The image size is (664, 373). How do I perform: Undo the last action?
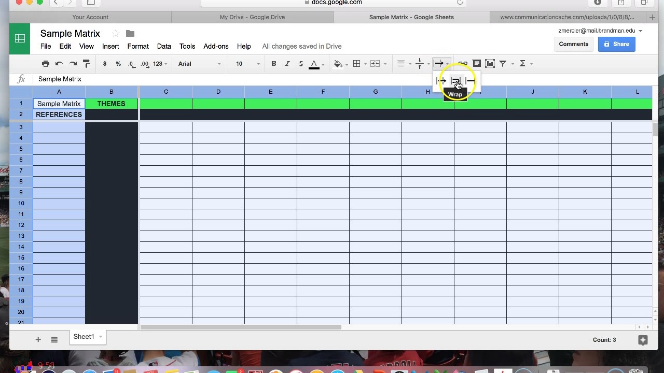pos(59,64)
